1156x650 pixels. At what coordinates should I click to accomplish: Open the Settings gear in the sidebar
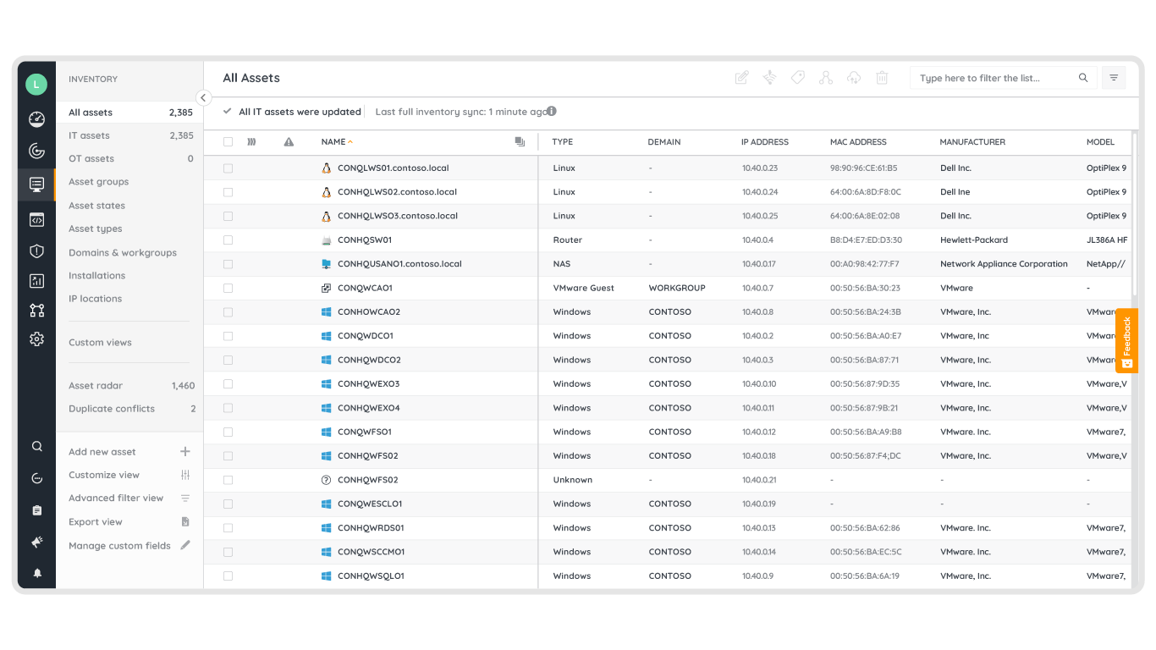[36, 339]
